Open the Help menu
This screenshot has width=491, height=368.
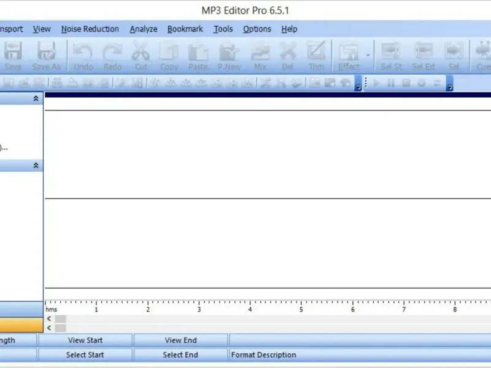point(289,29)
